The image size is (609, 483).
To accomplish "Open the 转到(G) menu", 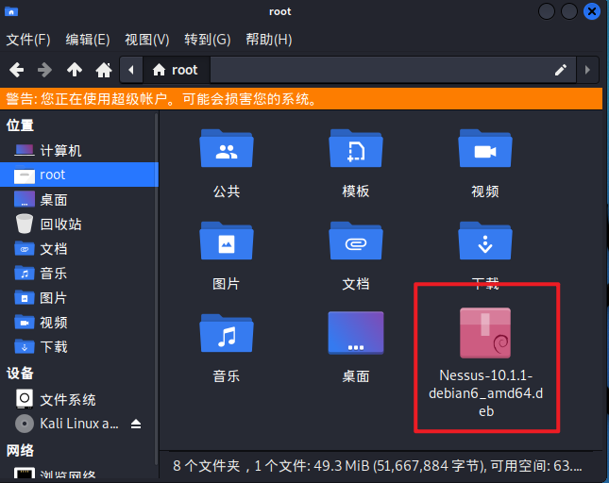I will pos(207,40).
